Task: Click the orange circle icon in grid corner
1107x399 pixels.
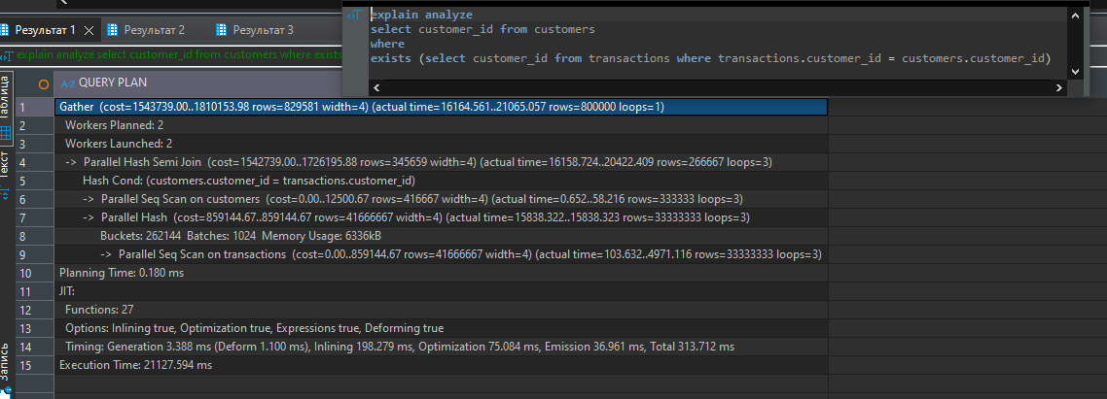Action: [x=44, y=83]
